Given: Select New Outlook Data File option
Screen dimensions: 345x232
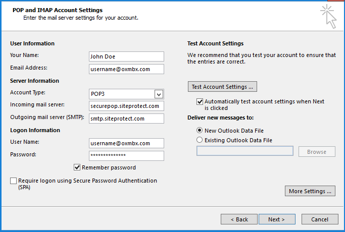Looking at the screenshot, I should click(200, 130).
